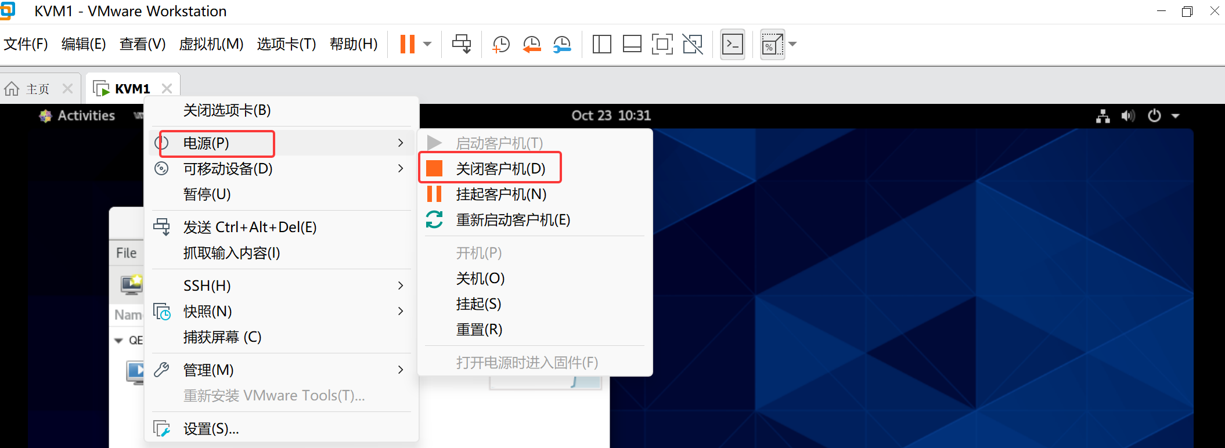The width and height of the screenshot is (1225, 448).
Task: Choose 发送 Ctrl+Alt+Del(E) menu entry
Action: [281, 227]
